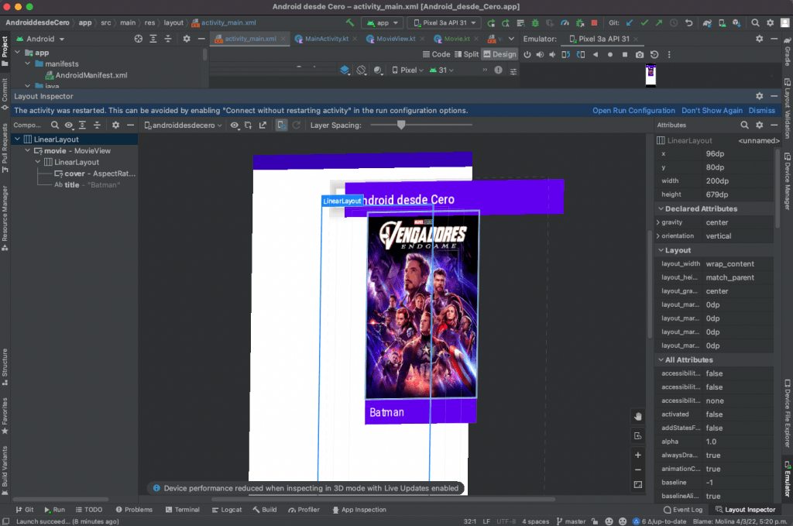Image resolution: width=793 pixels, height=526 pixels.
Task: Click the Debug app bug icon
Action: (x=535, y=22)
